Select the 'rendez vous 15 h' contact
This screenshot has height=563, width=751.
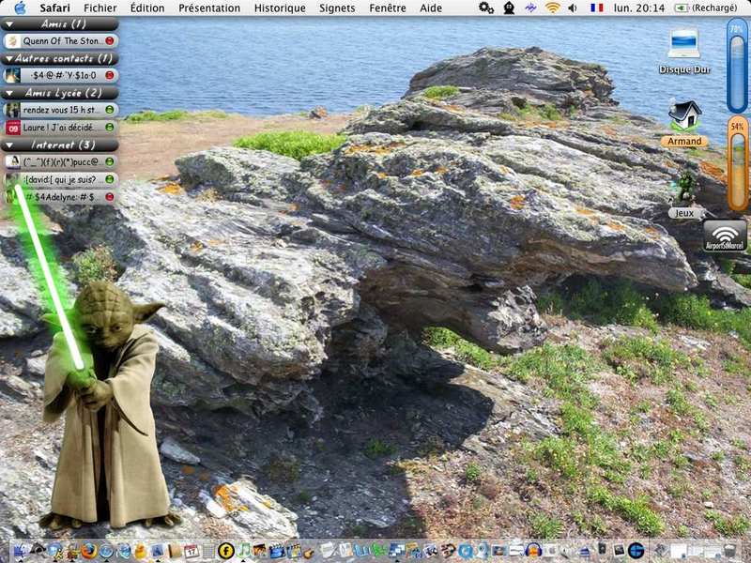click(60, 110)
